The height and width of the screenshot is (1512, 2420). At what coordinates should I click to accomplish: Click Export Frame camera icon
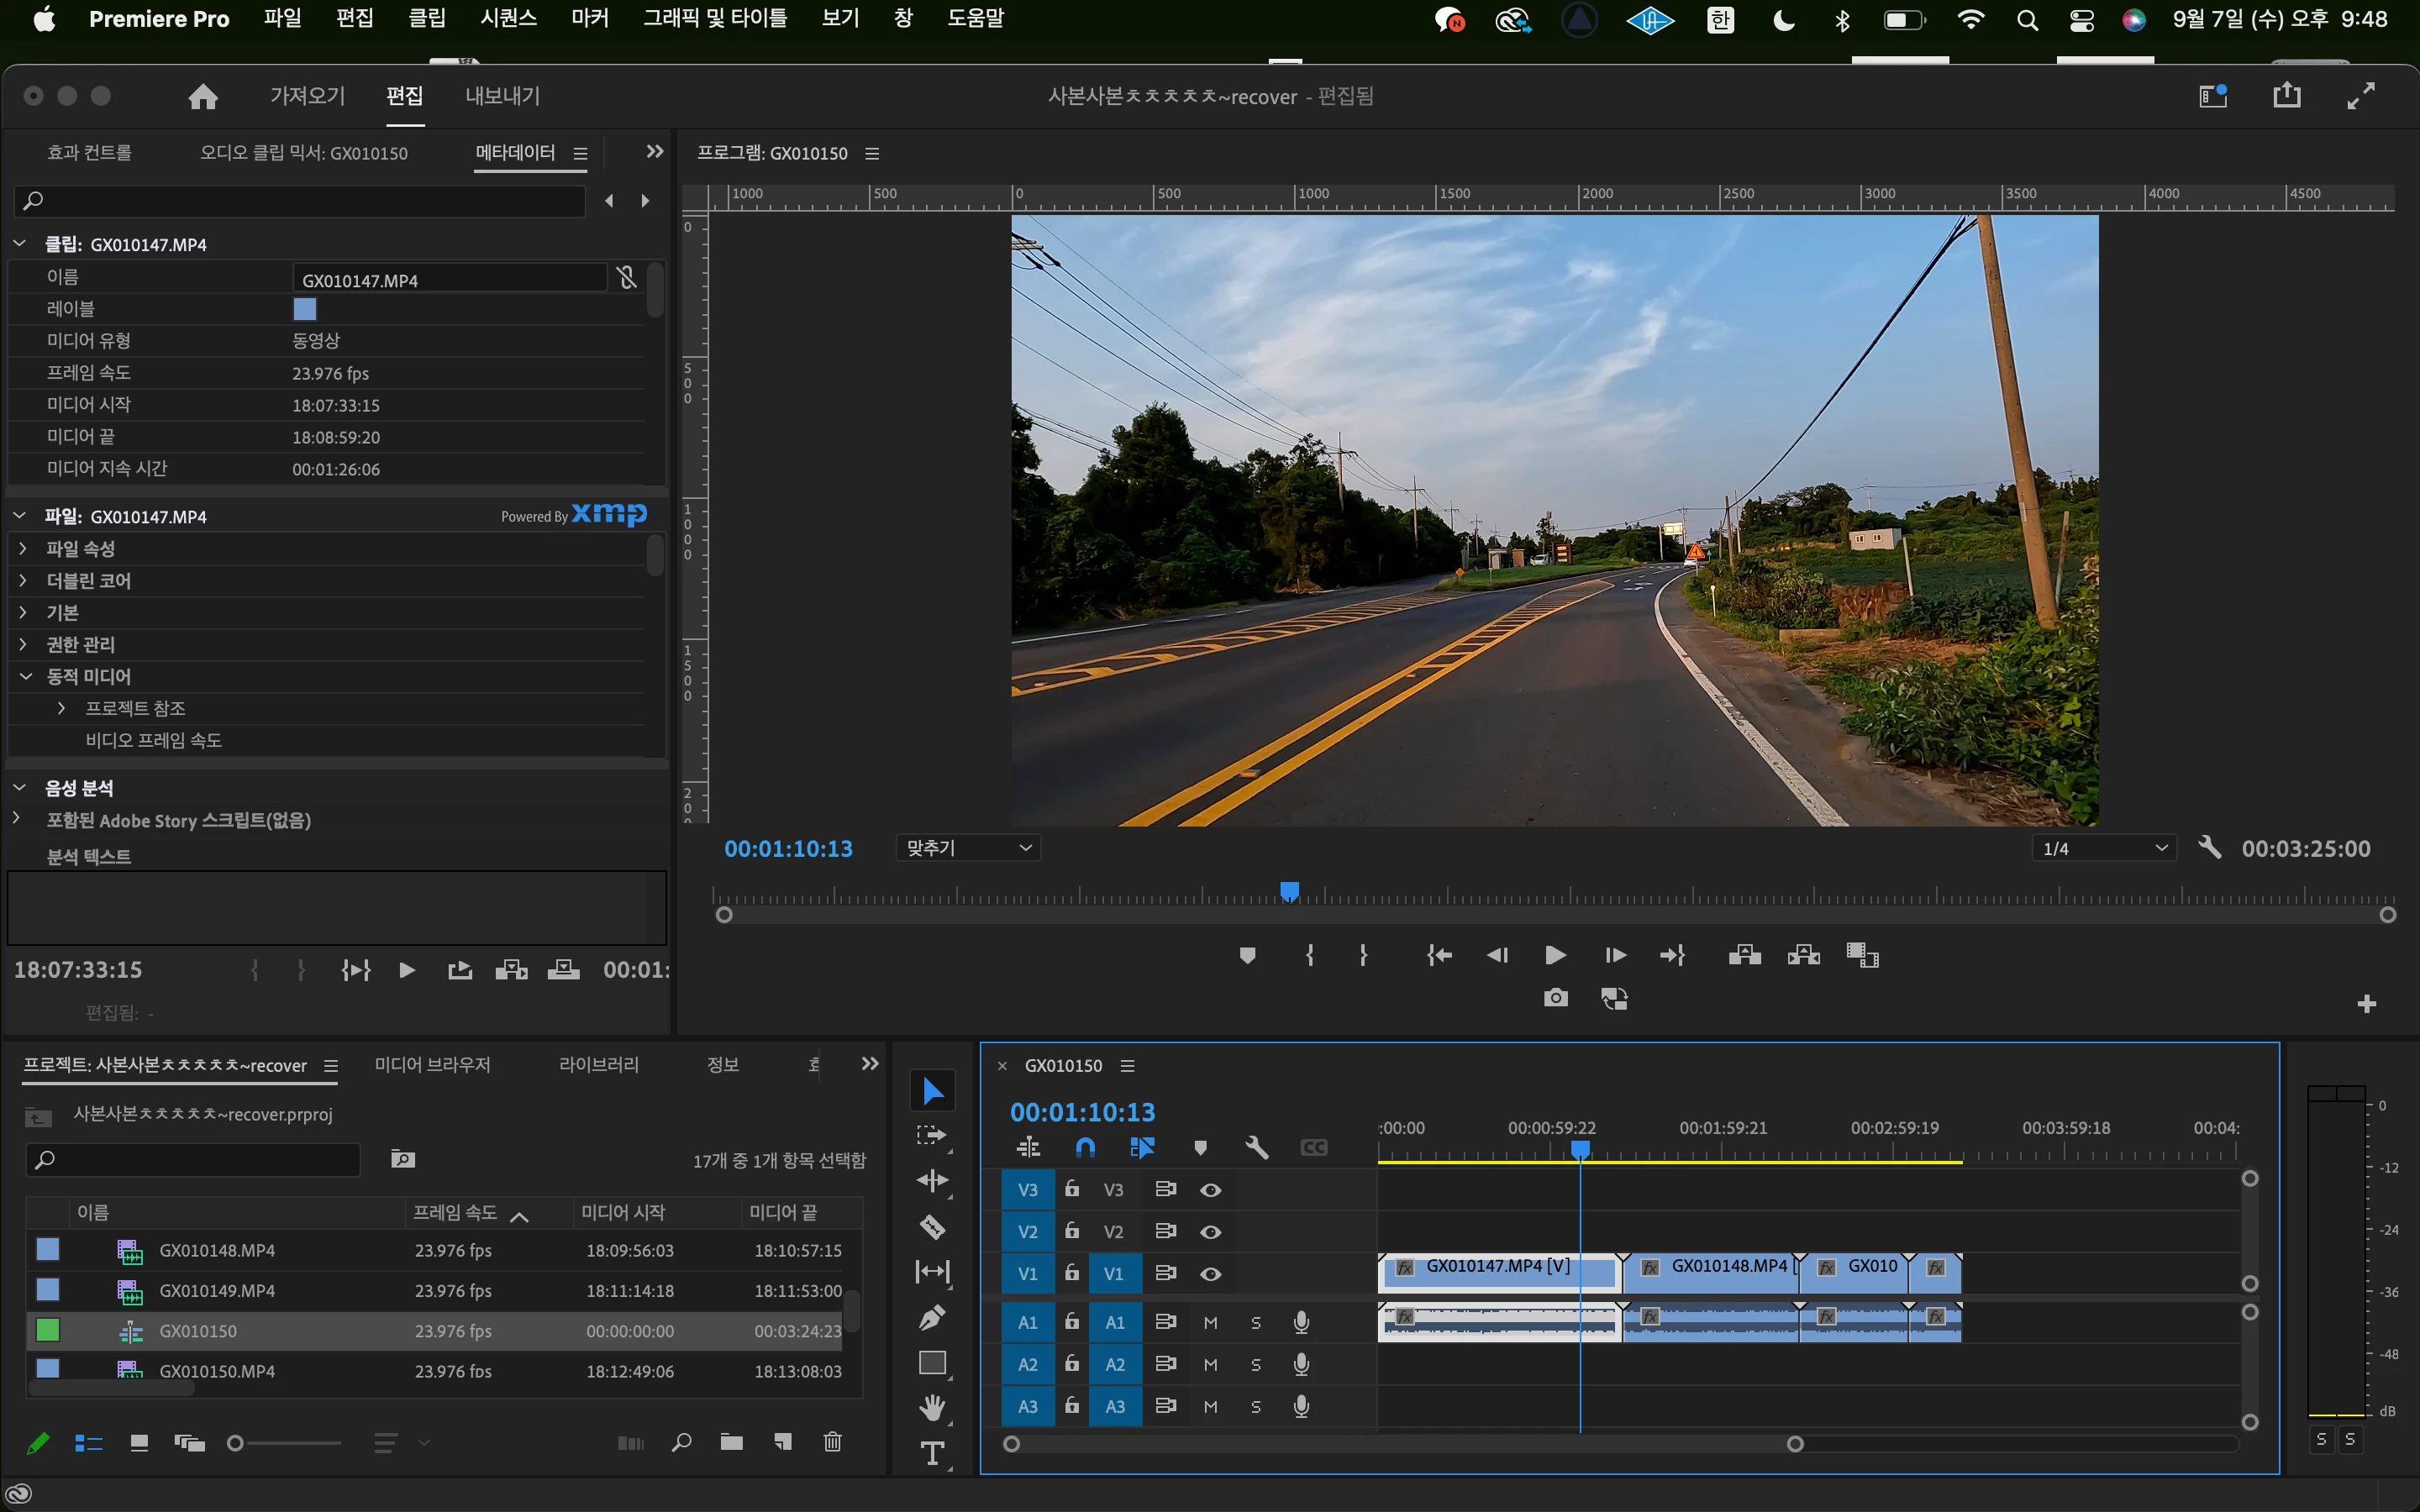click(1555, 998)
